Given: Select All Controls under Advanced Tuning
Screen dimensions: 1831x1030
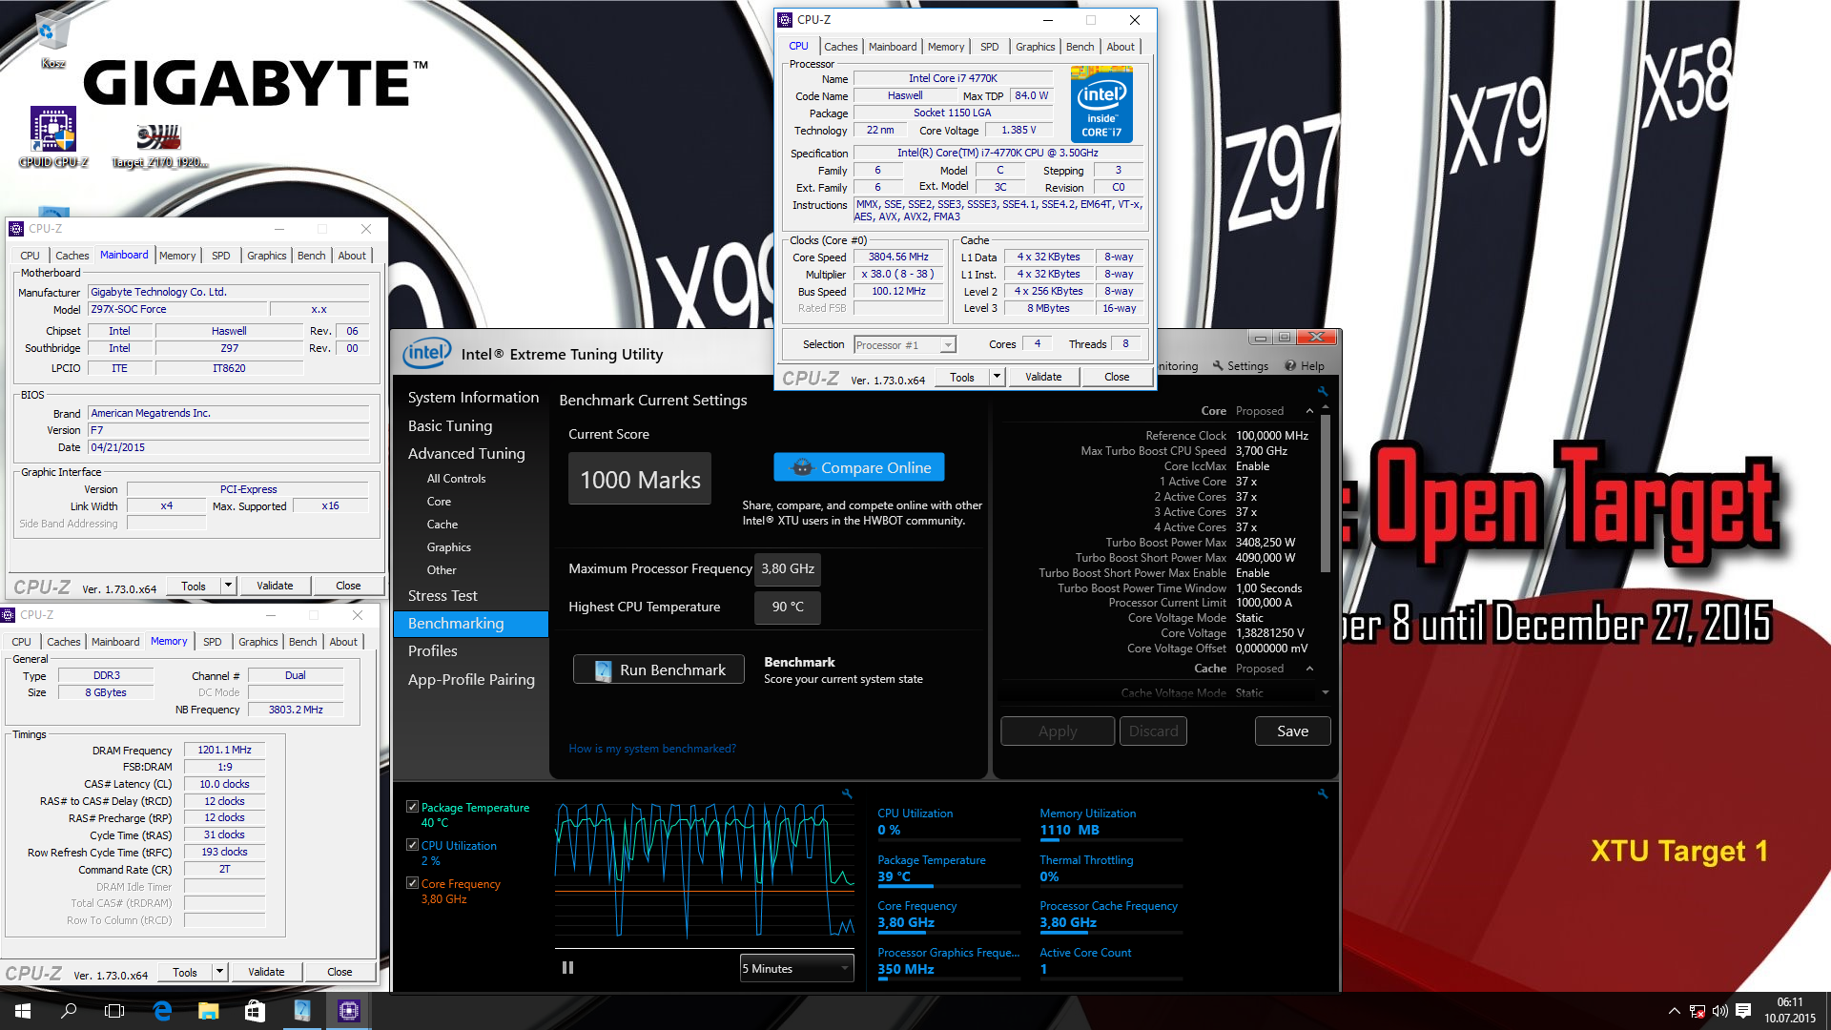Looking at the screenshot, I should coord(456,479).
